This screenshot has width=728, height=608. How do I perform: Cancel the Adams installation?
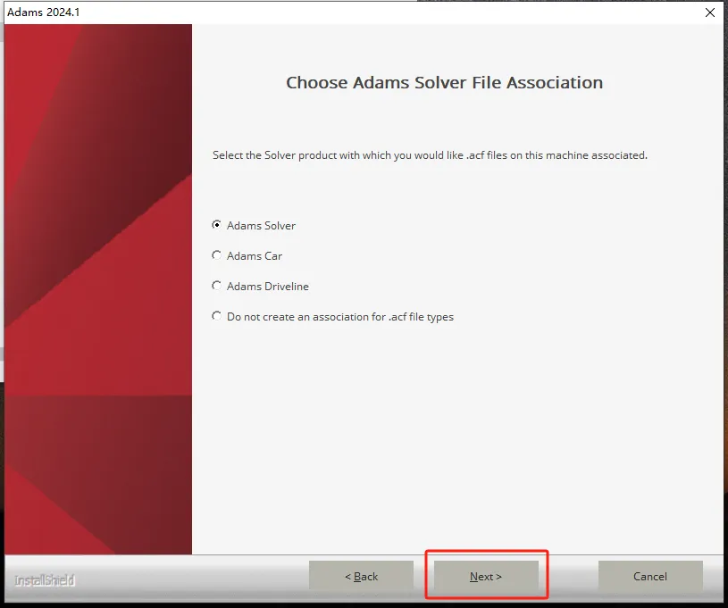coord(650,577)
